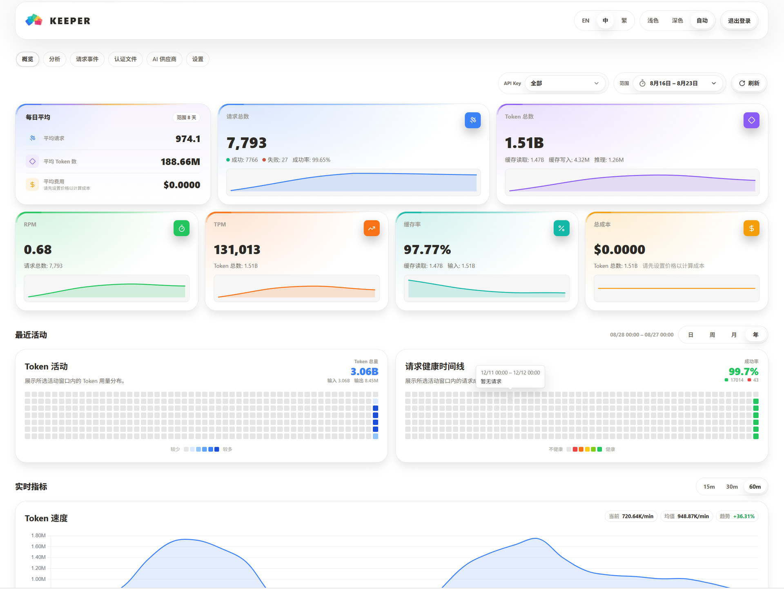784x589 pixels.
Task: Click the 请求总数 blue sparkline chart
Action: point(354,182)
